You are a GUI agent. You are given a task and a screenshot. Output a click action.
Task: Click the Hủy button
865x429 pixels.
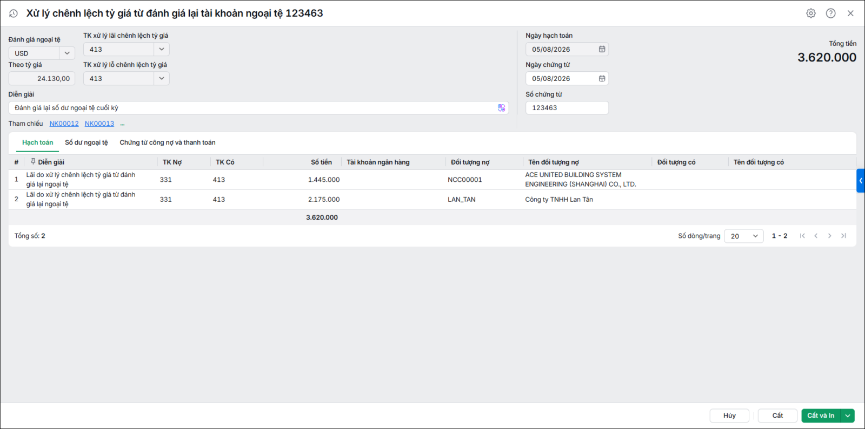pyautogui.click(x=729, y=416)
